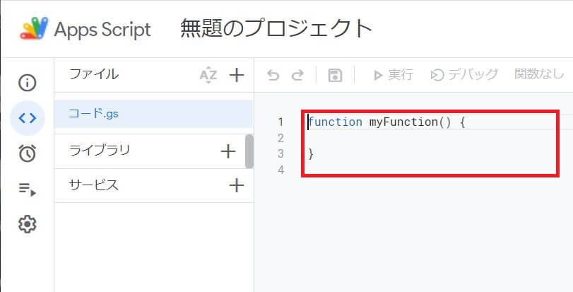Image resolution: width=573 pixels, height=292 pixels.
Task: Save project with floppy disk icon
Action: coord(335,75)
